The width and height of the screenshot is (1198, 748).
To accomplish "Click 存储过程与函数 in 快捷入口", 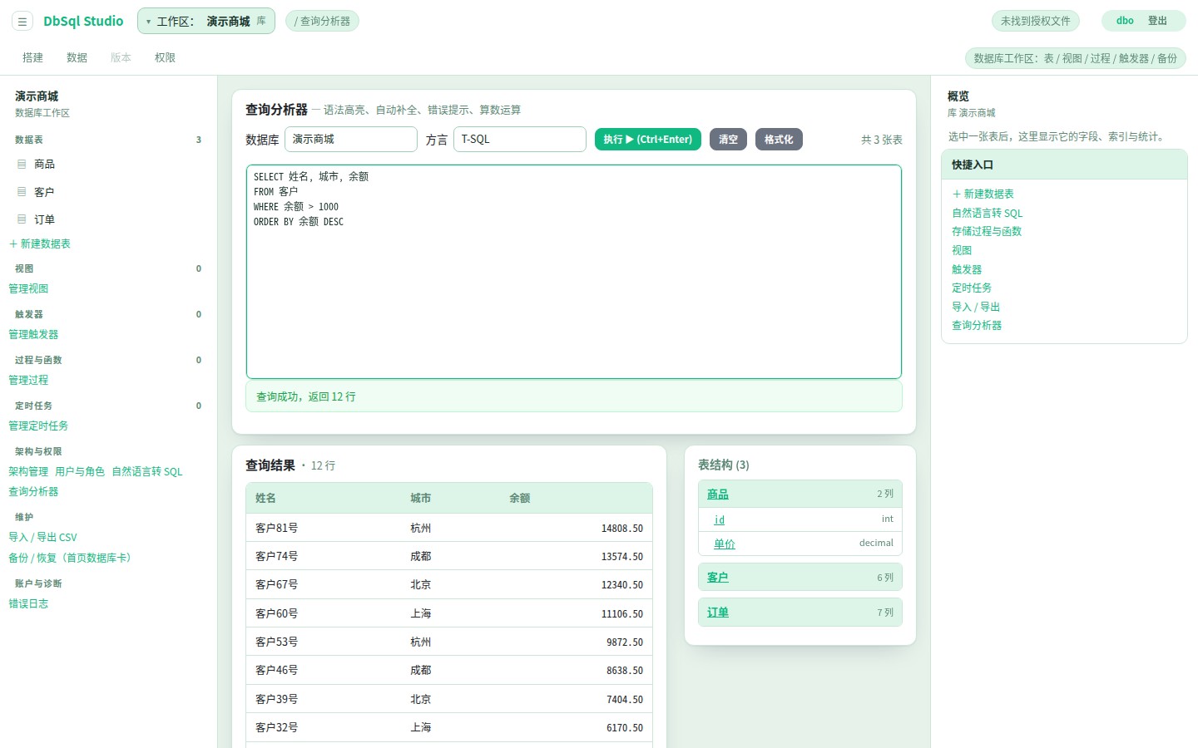I will [x=987, y=231].
